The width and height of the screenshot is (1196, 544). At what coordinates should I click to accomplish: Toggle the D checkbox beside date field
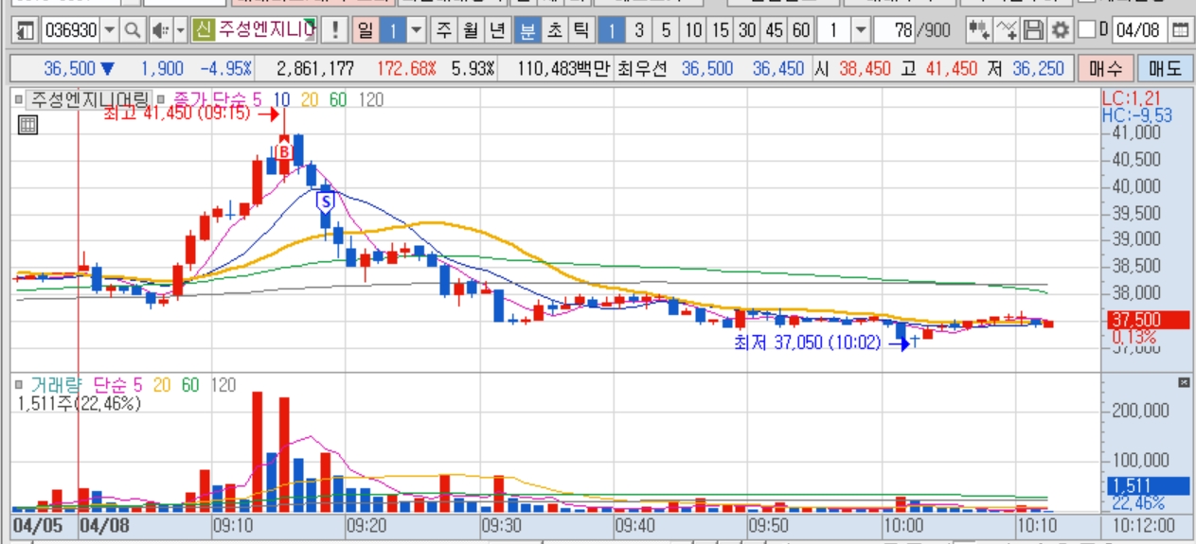[x=1087, y=30]
